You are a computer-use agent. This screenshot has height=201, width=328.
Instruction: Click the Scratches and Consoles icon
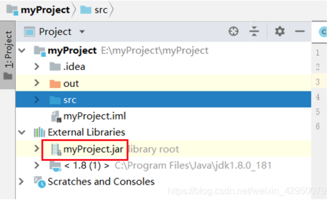(39, 182)
